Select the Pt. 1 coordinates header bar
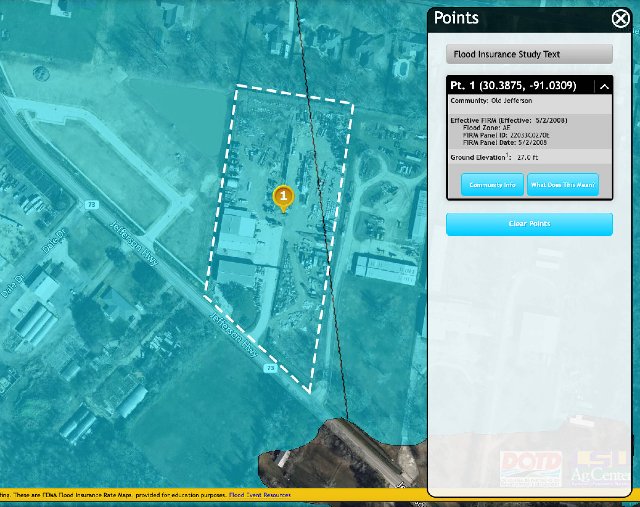This screenshot has width=640, height=507. tap(513, 86)
